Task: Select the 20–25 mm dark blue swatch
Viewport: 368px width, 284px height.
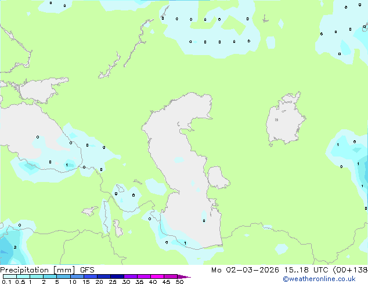Action: pyautogui.click(x=103, y=276)
